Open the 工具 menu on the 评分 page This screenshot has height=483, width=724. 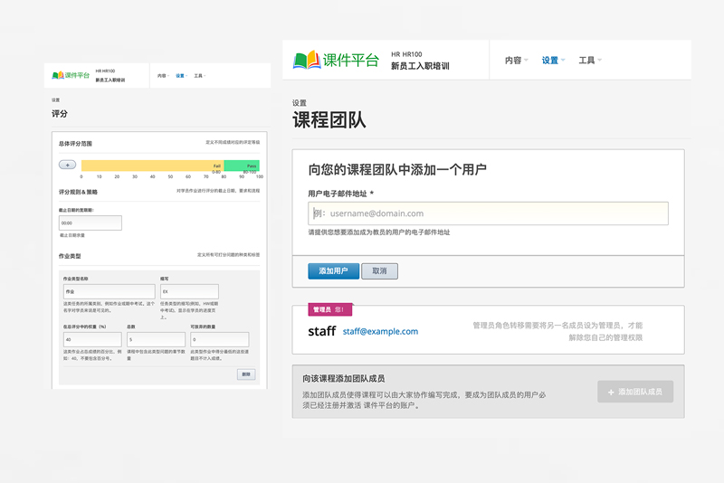click(x=199, y=76)
